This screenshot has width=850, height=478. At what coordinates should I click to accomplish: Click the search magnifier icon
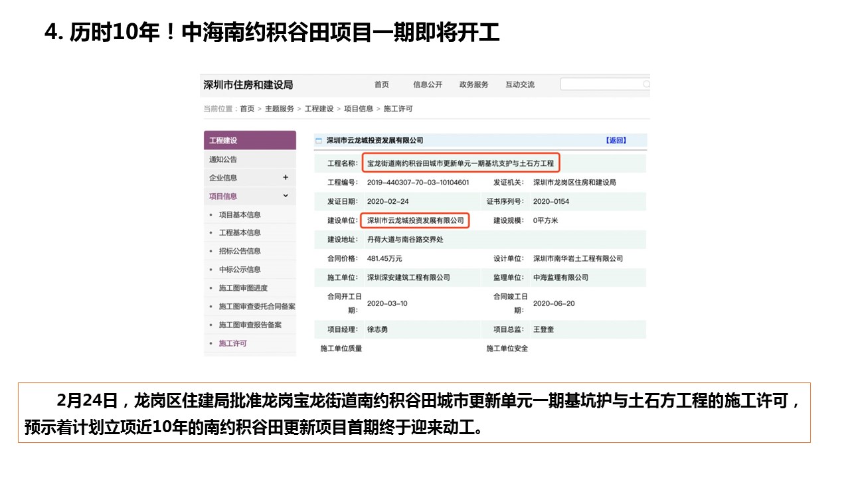point(646,84)
